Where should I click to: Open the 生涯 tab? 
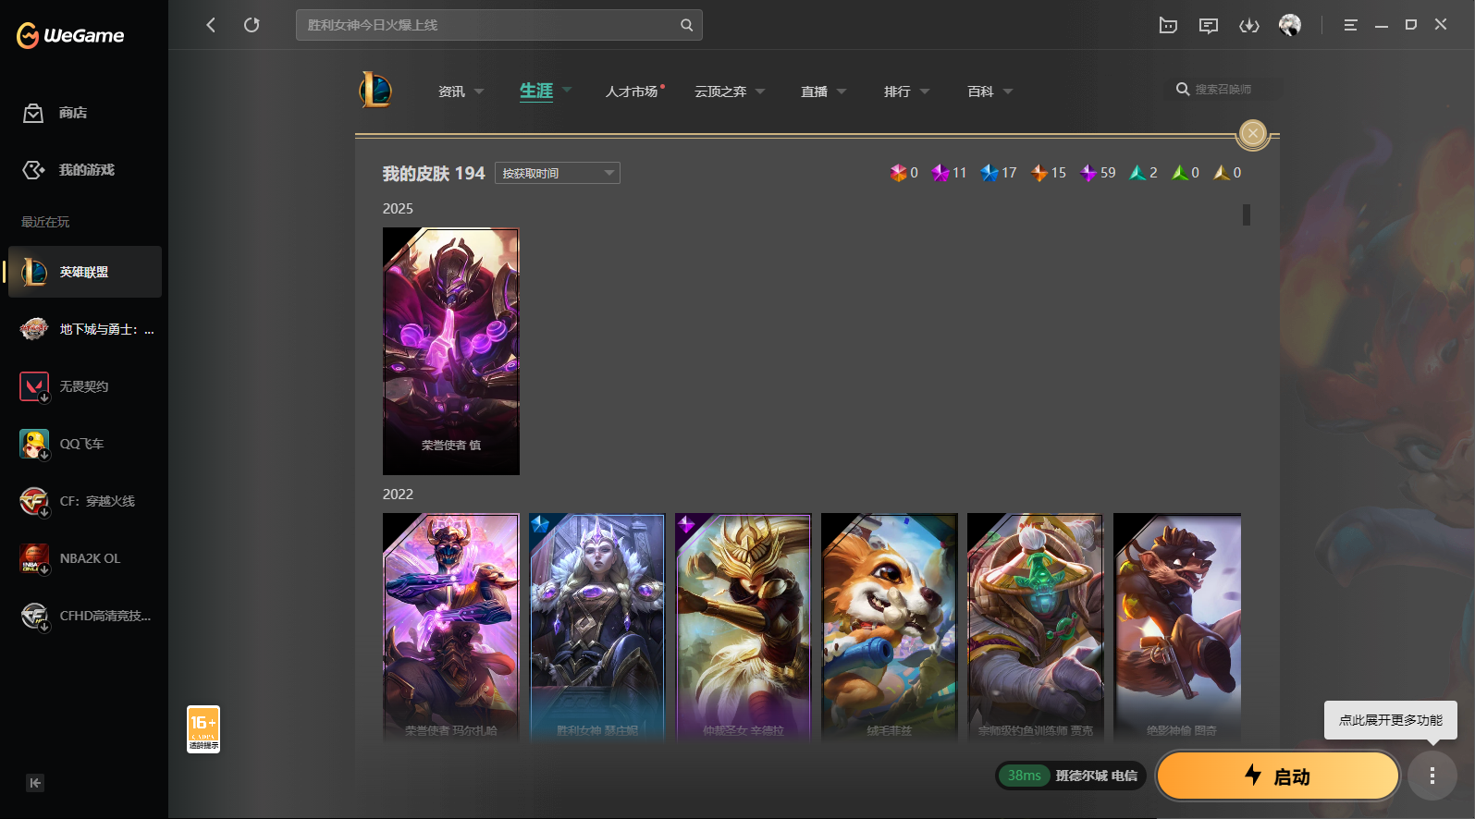click(x=536, y=91)
